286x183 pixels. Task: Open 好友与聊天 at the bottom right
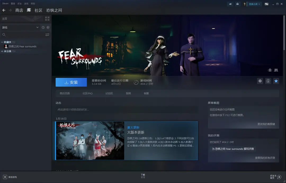(x=276, y=177)
